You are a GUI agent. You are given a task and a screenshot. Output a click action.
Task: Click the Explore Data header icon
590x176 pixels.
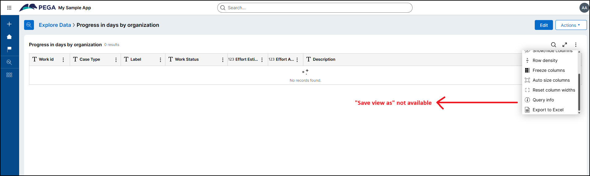pyautogui.click(x=29, y=25)
